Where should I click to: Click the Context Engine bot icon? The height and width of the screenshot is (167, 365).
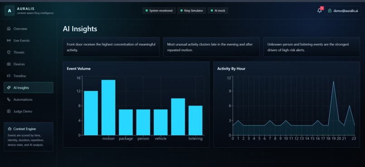click(x=10, y=129)
